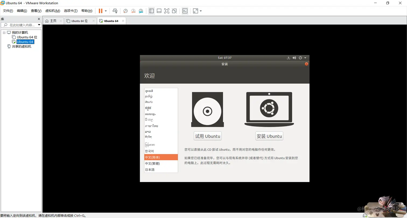Image resolution: width=407 pixels, height=218 pixels.
Task: Toggle the thumbnail bar view icon
Action: click(159, 11)
